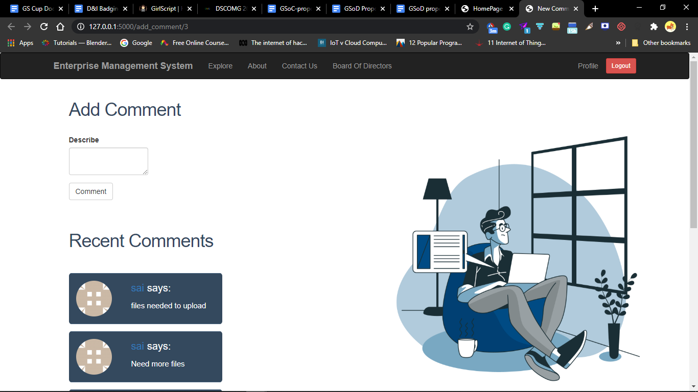Open the 11 Internet of Thing... bookmark

coord(510,43)
